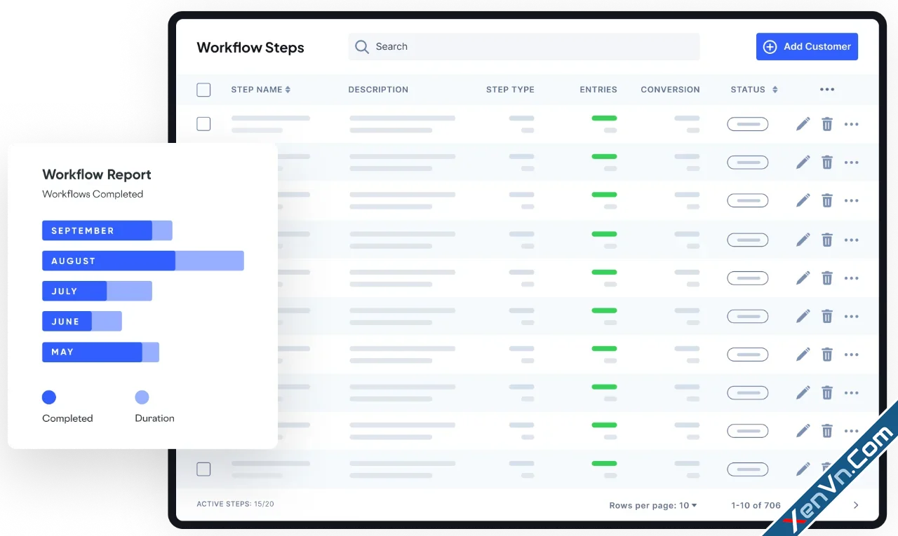The width and height of the screenshot is (898, 536).
Task: Open the eighth row's ellipsis options
Action: [x=852, y=393]
